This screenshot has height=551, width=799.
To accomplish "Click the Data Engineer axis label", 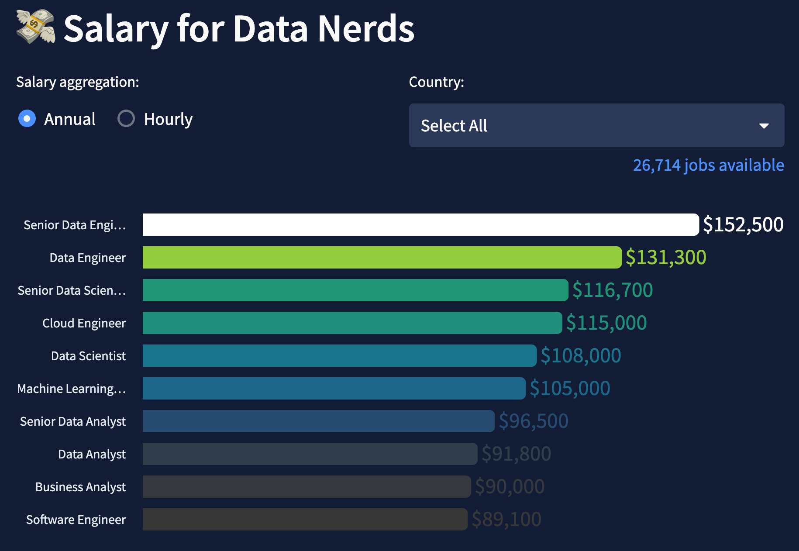I will pyautogui.click(x=87, y=258).
